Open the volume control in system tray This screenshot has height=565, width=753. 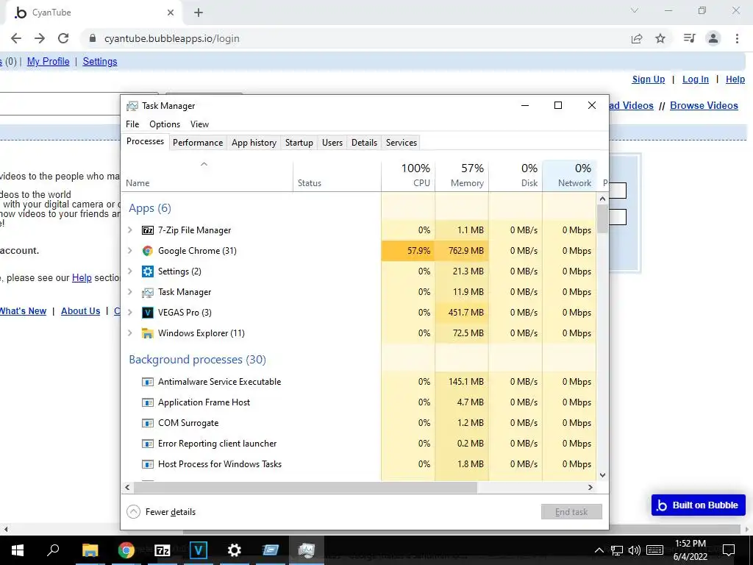634,550
